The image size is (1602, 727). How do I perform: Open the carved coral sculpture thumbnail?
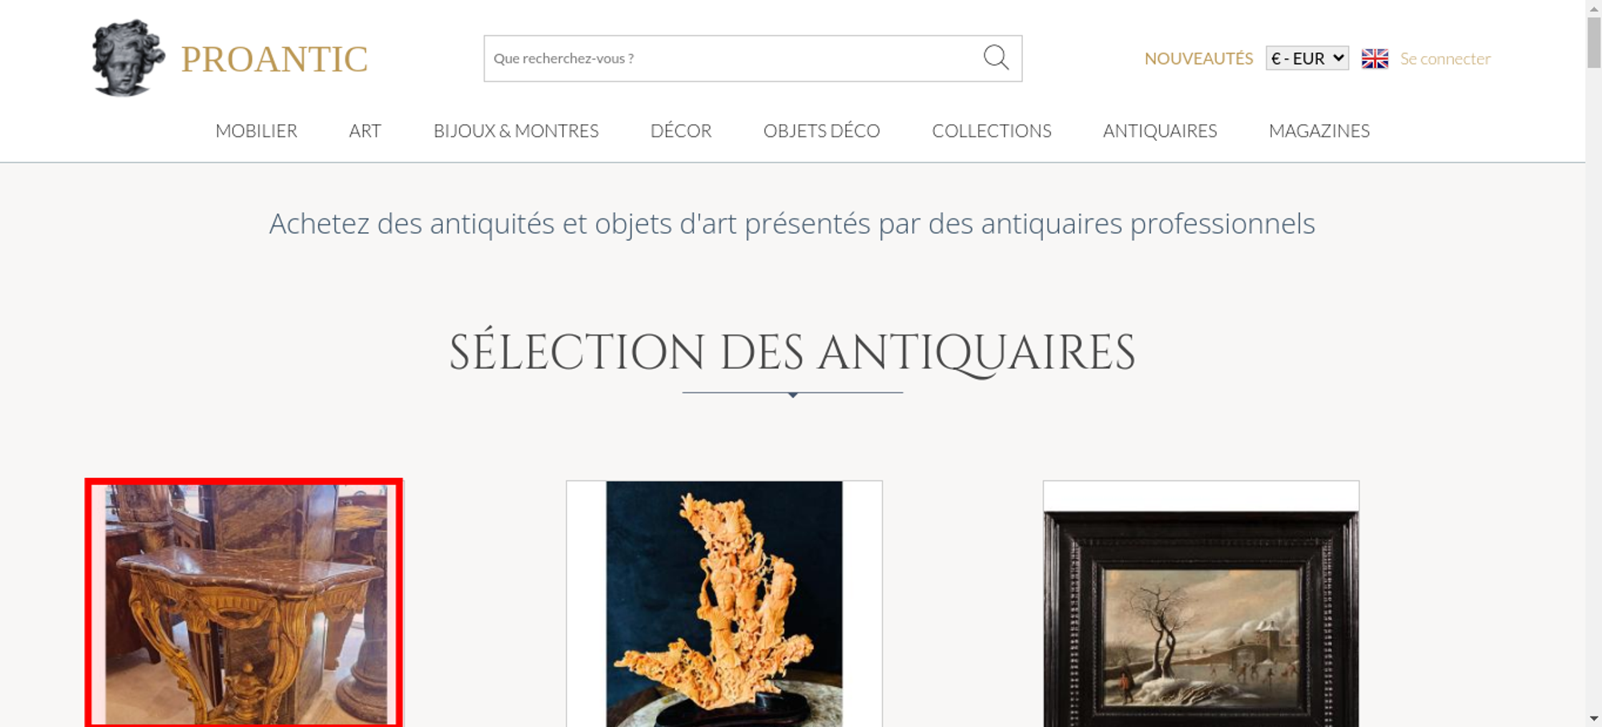724,604
